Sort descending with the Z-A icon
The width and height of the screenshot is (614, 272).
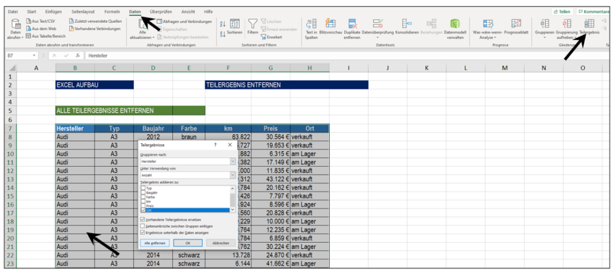tap(223, 34)
